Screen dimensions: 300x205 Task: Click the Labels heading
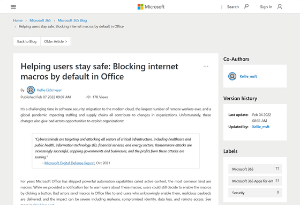click(230, 151)
